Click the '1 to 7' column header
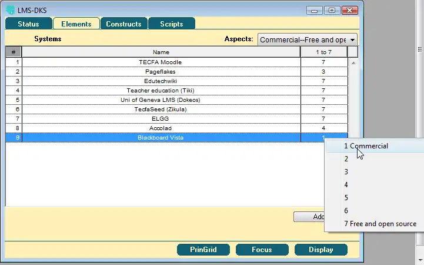This screenshot has width=424, height=265. tap(323, 52)
